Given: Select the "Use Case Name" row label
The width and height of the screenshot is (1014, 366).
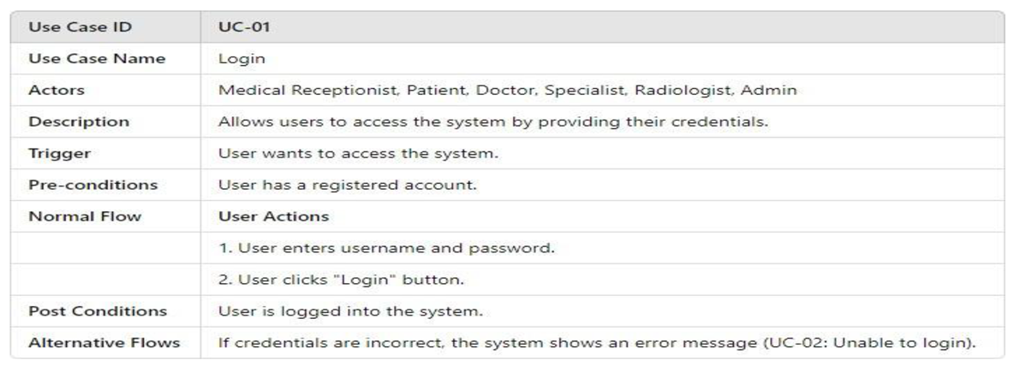Looking at the screenshot, I should click(x=97, y=58).
